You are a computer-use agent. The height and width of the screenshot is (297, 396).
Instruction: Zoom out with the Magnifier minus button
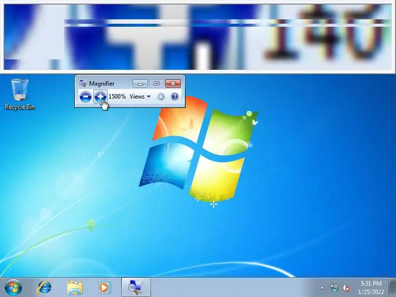click(85, 97)
